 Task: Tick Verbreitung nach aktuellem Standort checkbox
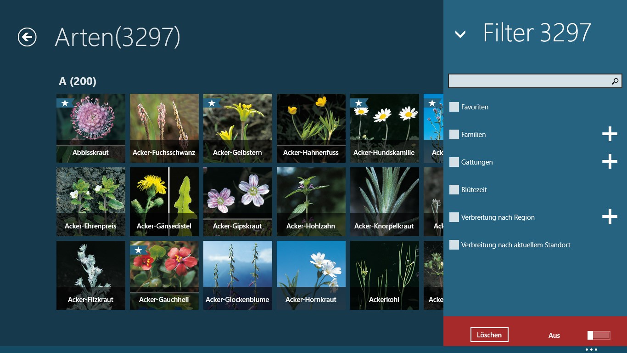[x=454, y=245]
